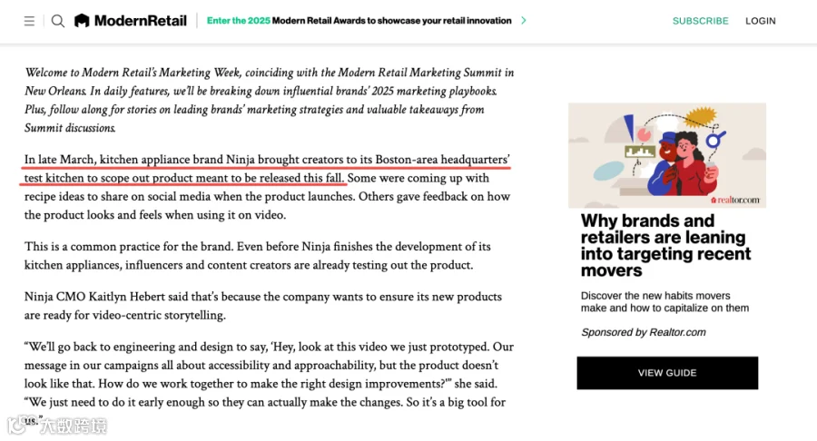
Task: Open the 2025 Modern Retail Awards banner link
Action: pyautogui.click(x=359, y=21)
